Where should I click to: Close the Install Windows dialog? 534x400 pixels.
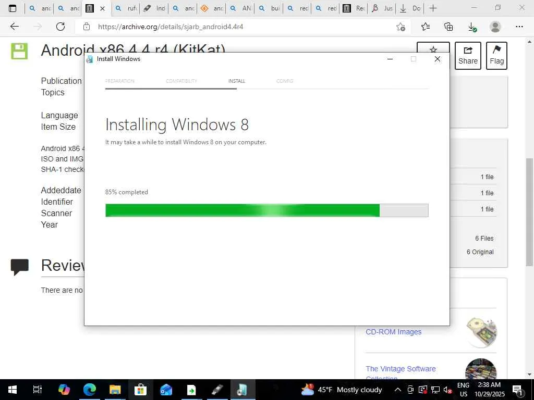(438, 59)
